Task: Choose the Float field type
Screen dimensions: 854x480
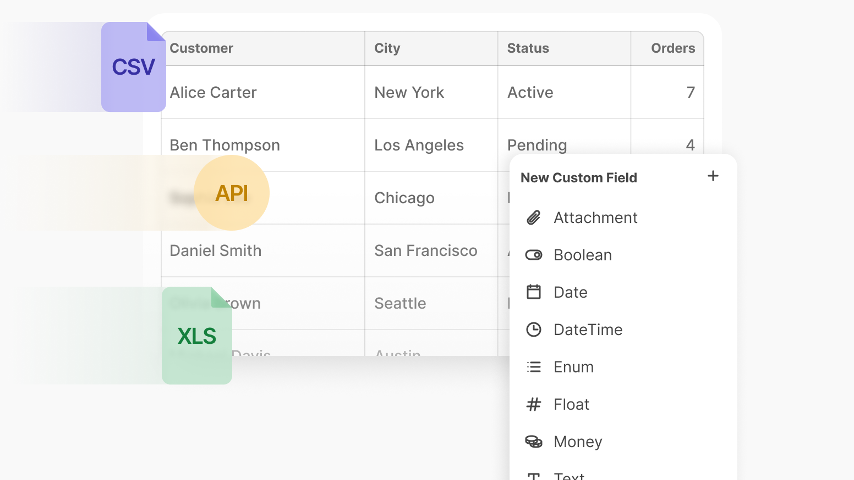Action: tap(571, 404)
